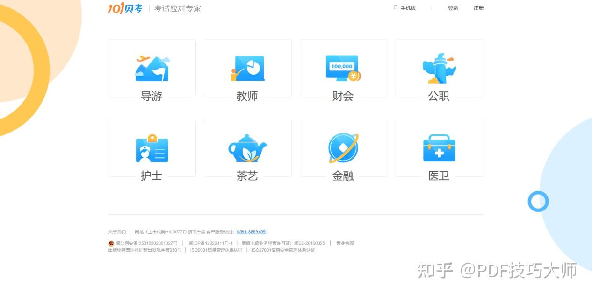Image resolution: width=592 pixels, height=294 pixels.
Task: Select the 金融 category label
Action: (343, 176)
